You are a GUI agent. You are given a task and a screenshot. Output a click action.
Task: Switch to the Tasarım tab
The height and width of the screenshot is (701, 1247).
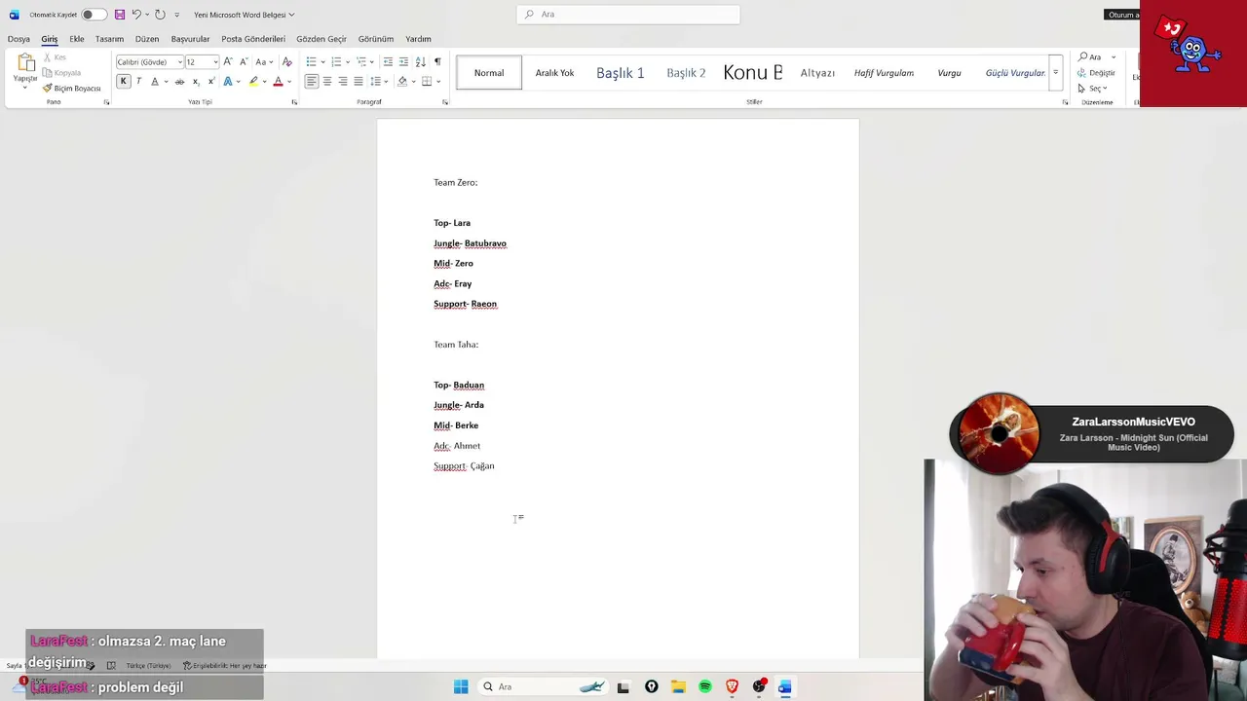[x=109, y=39]
